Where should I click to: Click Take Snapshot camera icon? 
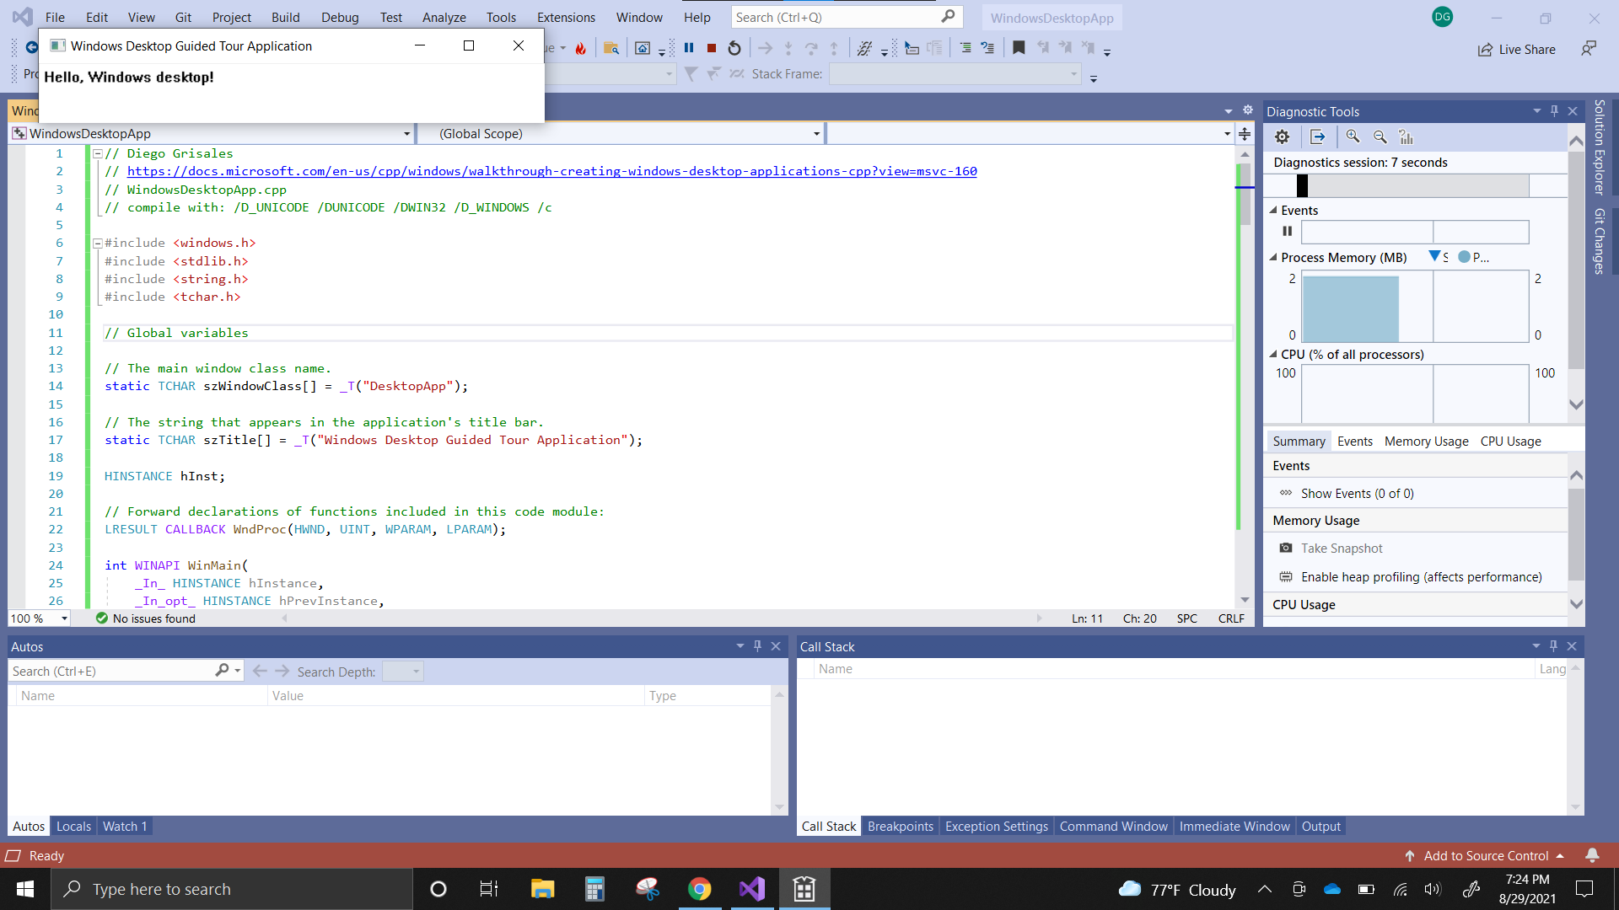coord(1286,549)
